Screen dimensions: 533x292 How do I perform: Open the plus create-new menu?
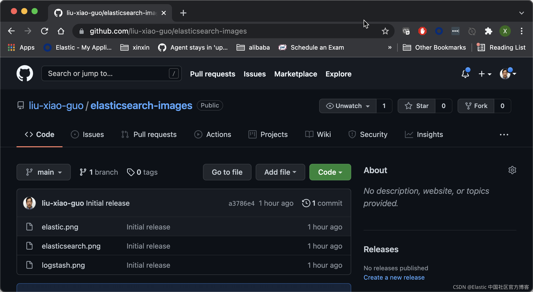[485, 74]
